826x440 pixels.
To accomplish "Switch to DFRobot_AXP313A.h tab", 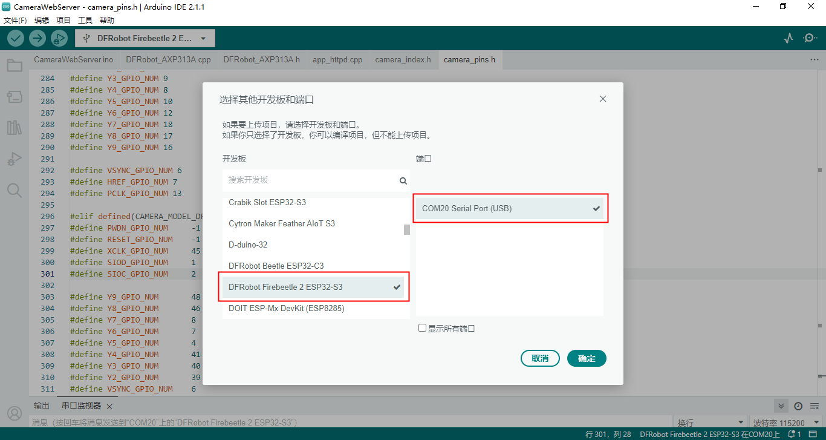I will click(262, 60).
